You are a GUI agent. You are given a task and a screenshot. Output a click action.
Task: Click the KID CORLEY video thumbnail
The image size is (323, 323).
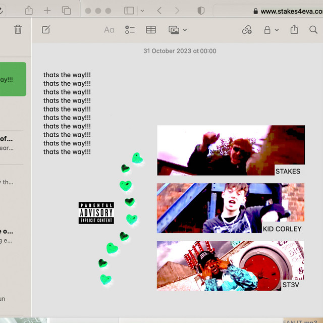point(231,207)
